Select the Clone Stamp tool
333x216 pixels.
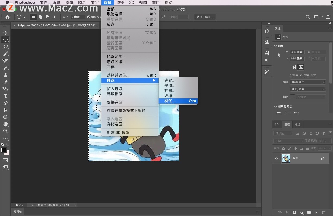coord(5,75)
